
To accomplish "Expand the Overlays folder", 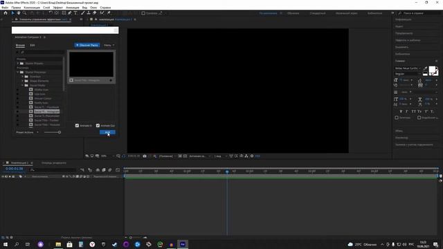I will [23, 77].
